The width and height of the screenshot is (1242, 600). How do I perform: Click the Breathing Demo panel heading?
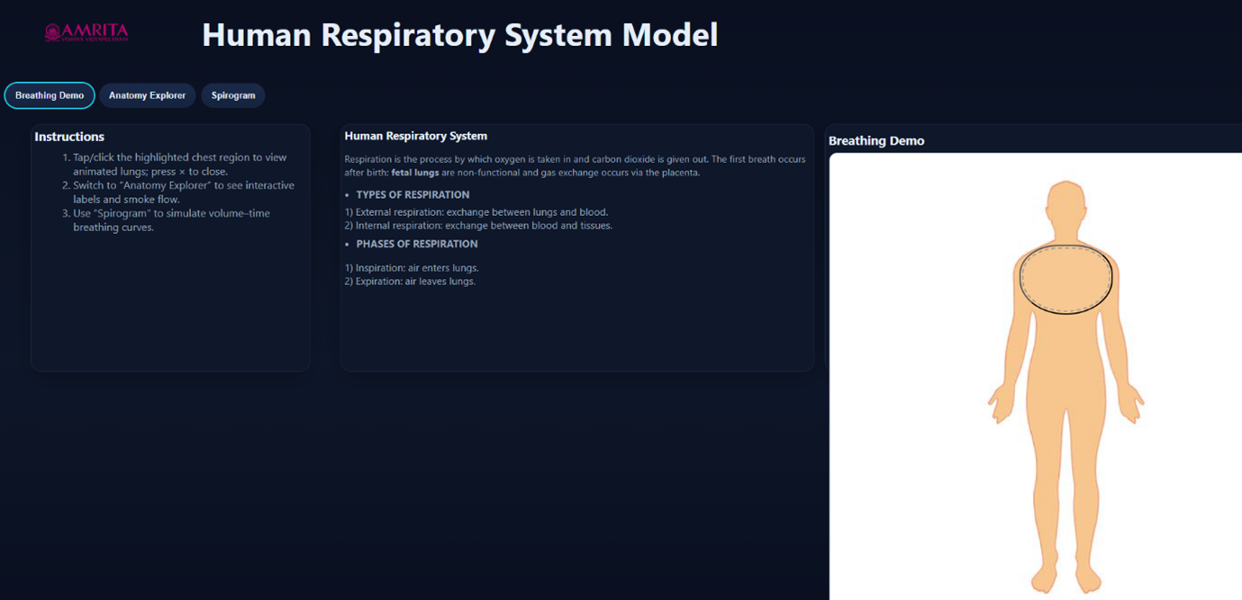tap(875, 141)
